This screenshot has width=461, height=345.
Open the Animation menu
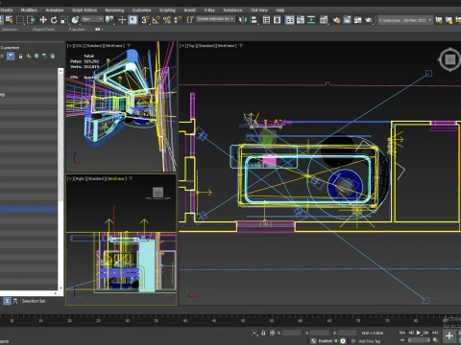tap(55, 11)
